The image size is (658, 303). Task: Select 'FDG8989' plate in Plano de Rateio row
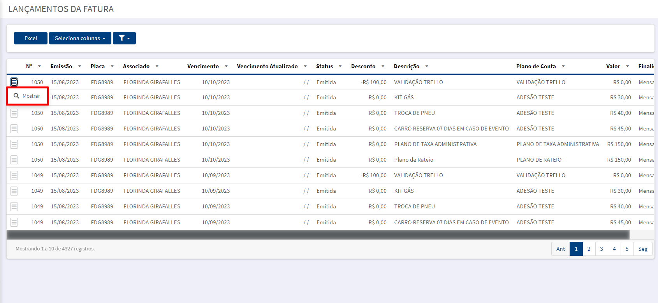click(x=102, y=160)
